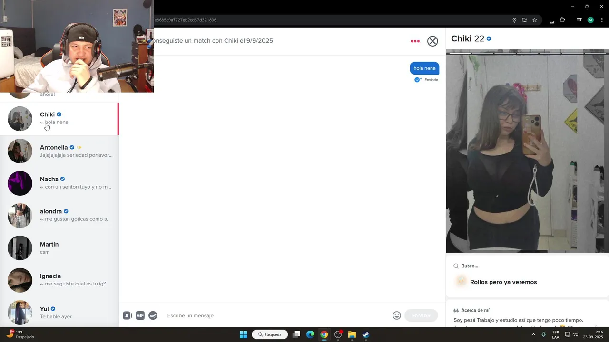
Task: Click Antonella's avatar thumbnail
Action: pyautogui.click(x=20, y=151)
